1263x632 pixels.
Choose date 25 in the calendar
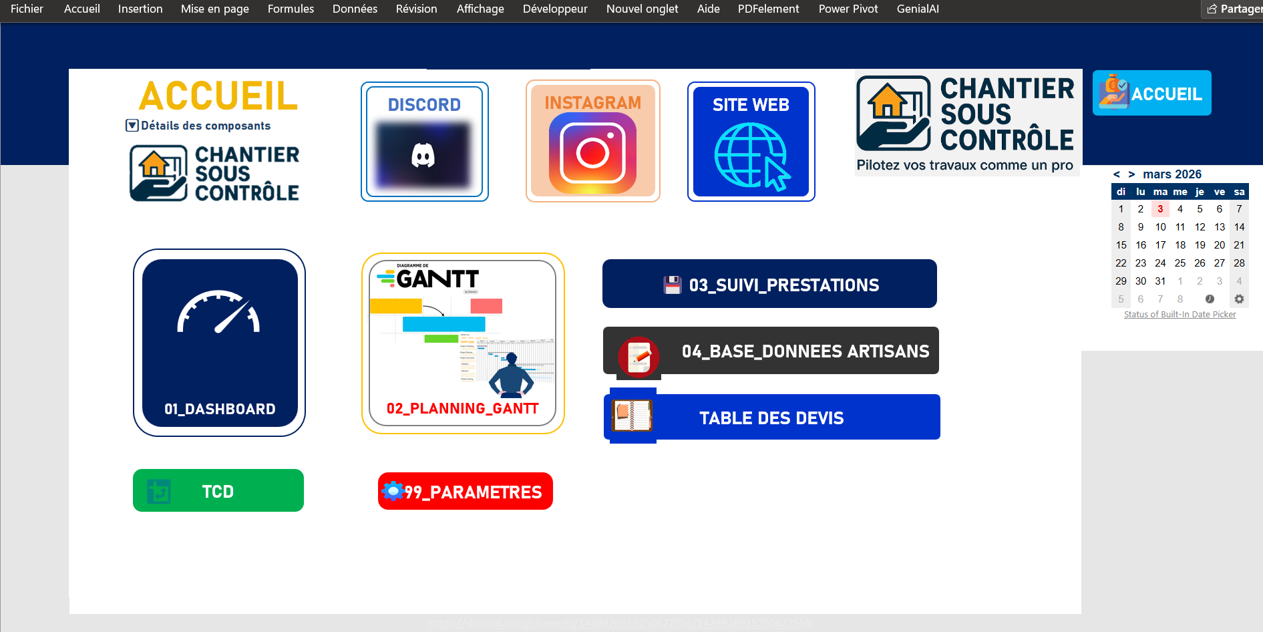pyautogui.click(x=1180, y=263)
